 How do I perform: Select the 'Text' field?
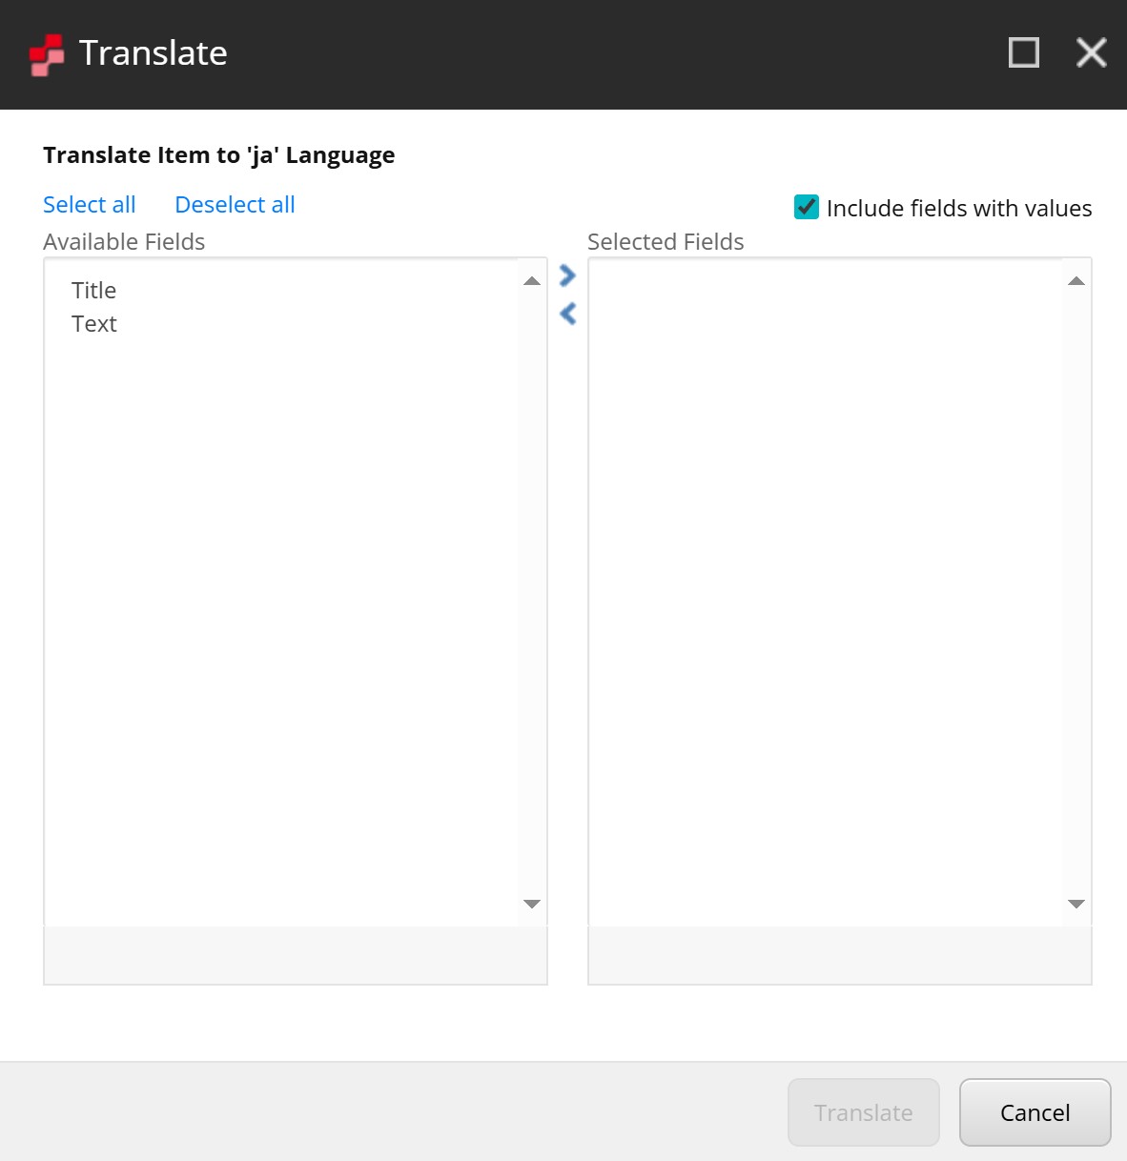[x=93, y=323]
